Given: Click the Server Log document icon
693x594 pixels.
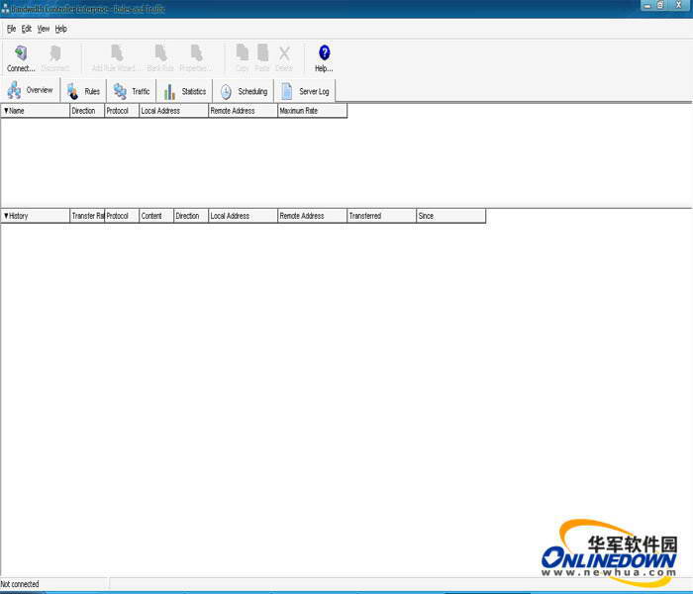Looking at the screenshot, I should pyautogui.click(x=287, y=91).
